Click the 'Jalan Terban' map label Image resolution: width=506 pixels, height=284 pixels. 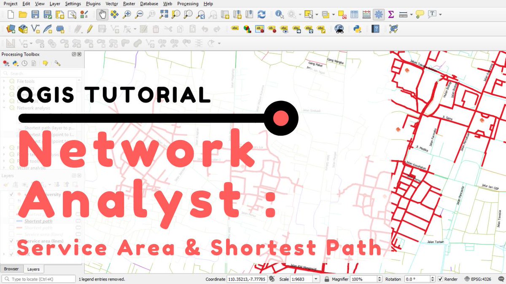pyautogui.click(x=436, y=242)
